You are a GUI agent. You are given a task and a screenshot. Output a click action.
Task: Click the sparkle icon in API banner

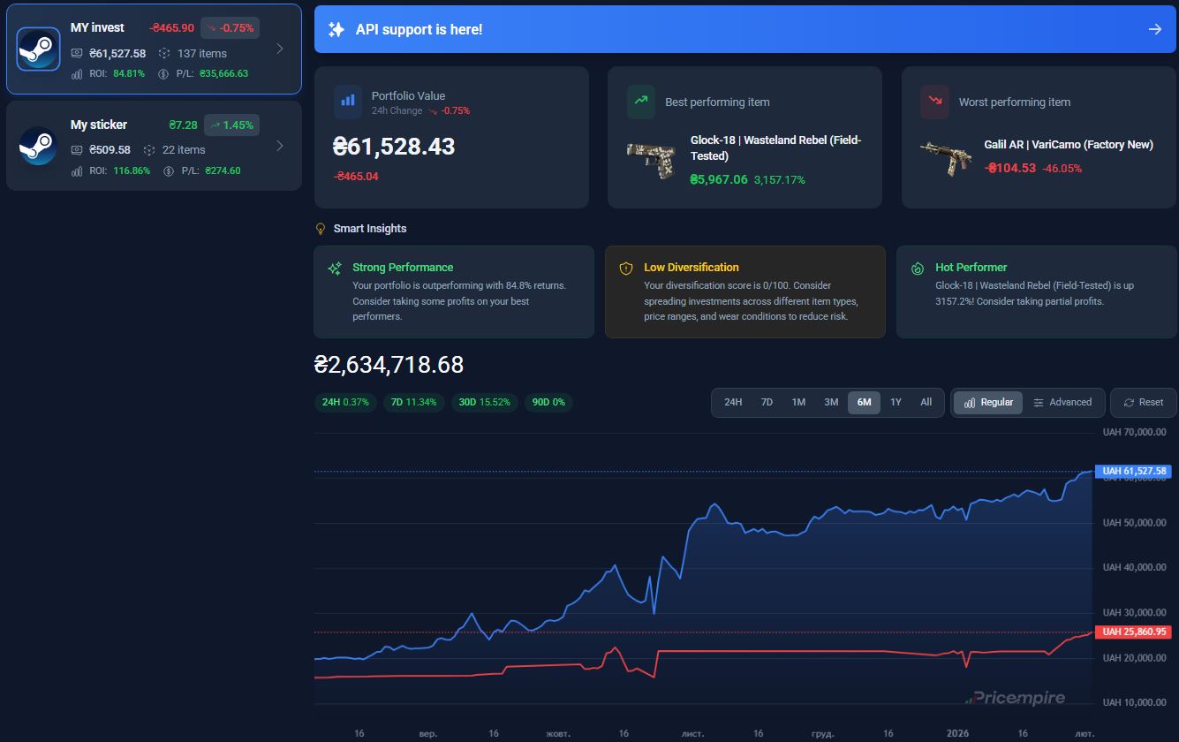tap(336, 29)
